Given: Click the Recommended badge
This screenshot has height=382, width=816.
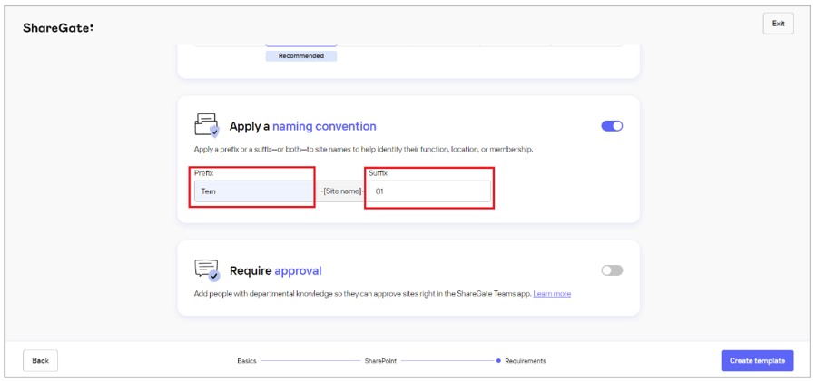Looking at the screenshot, I should coord(300,55).
